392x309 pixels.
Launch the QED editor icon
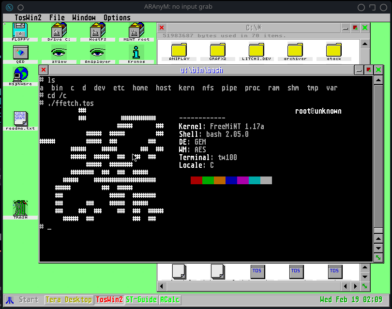pos(20,54)
